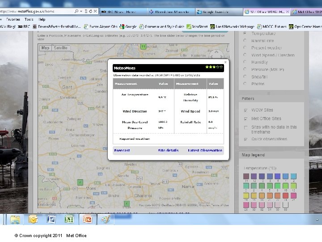Viewport: 322px width, 242px height.
Task: Switch the map to Map view
Action: click(45, 48)
